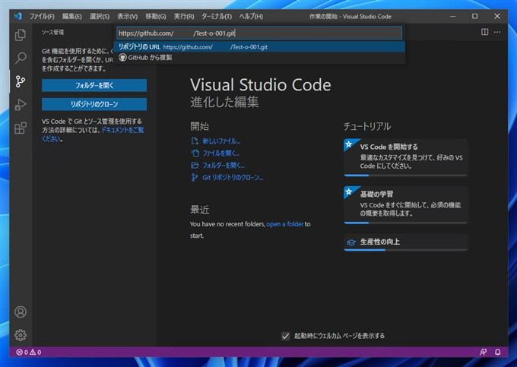Click the star badge on 基礎の学習 card
The image size is (517, 367).
[348, 191]
